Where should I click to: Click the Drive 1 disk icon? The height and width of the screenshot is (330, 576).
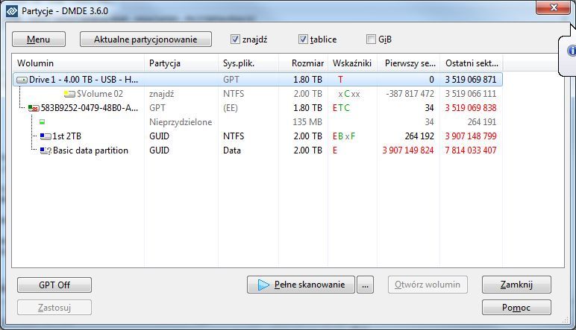pyautogui.click(x=22, y=80)
